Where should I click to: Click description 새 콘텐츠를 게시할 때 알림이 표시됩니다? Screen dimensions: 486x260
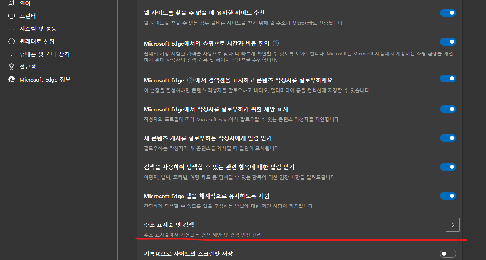212,148
